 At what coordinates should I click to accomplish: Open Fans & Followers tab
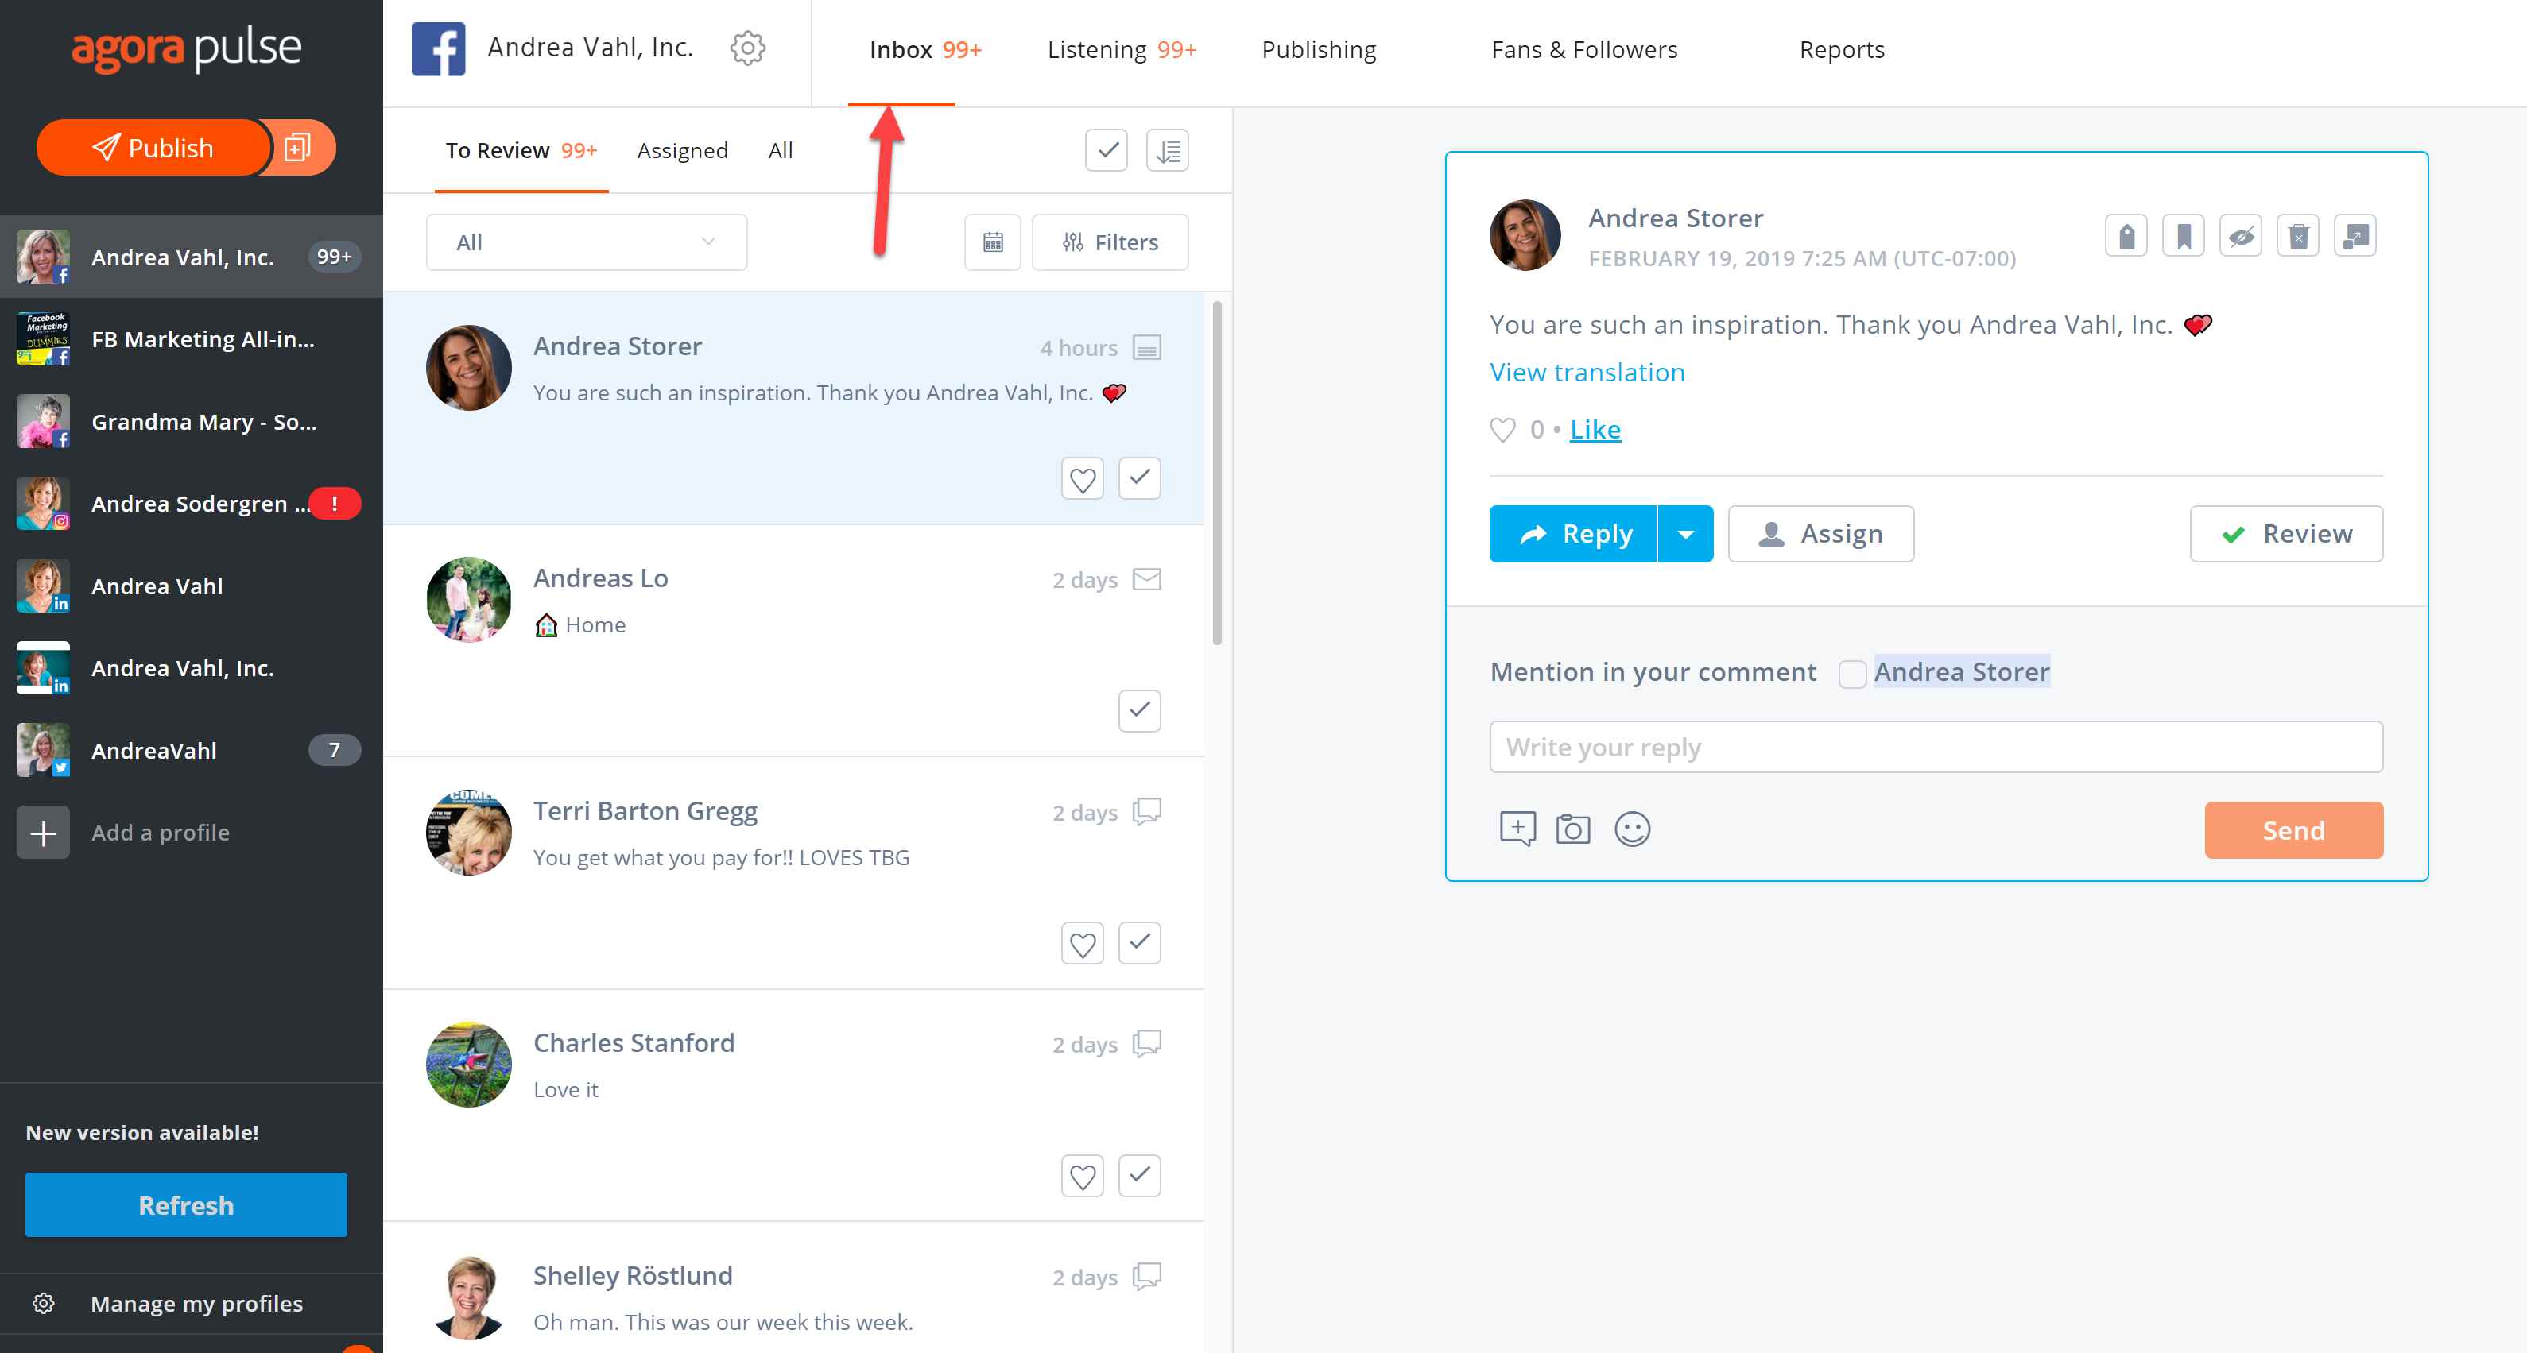click(x=1584, y=50)
